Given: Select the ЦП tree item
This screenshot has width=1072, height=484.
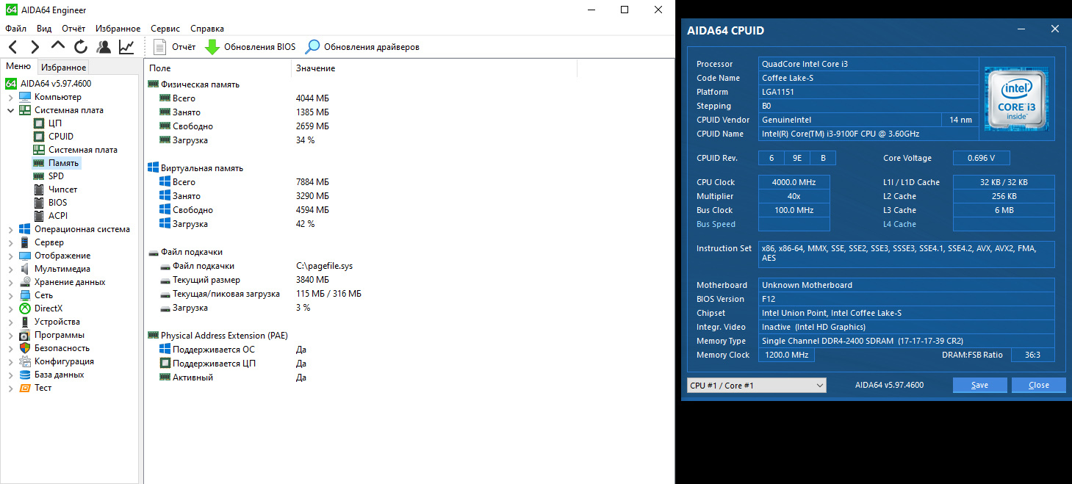Looking at the screenshot, I should [55, 123].
